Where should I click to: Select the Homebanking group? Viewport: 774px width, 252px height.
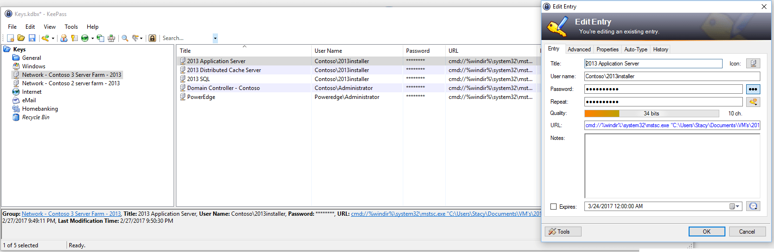(40, 109)
